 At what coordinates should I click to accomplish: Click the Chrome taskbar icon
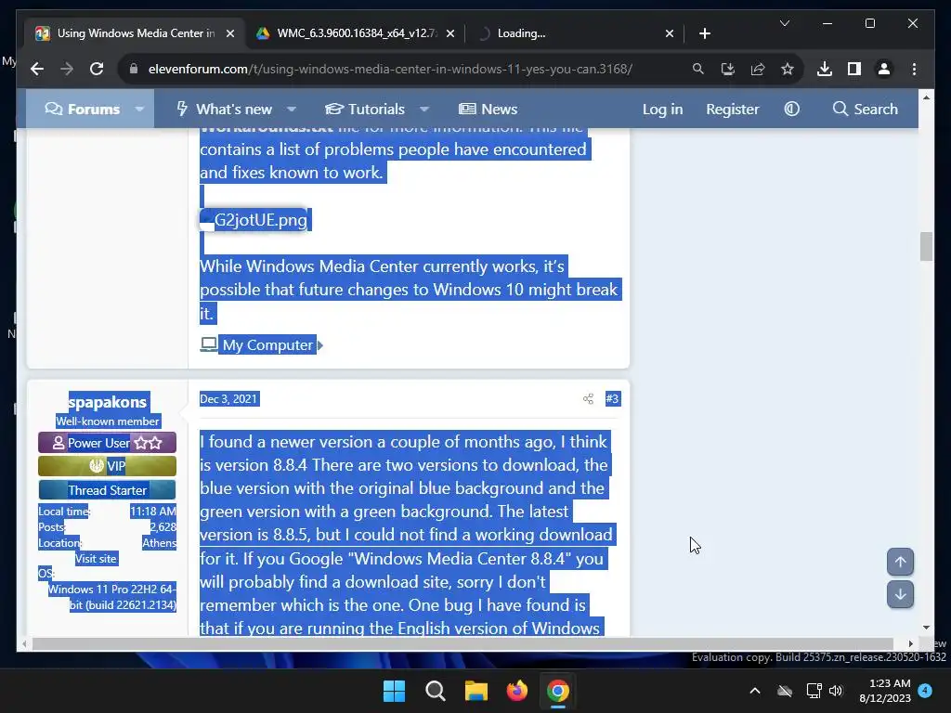point(558,691)
